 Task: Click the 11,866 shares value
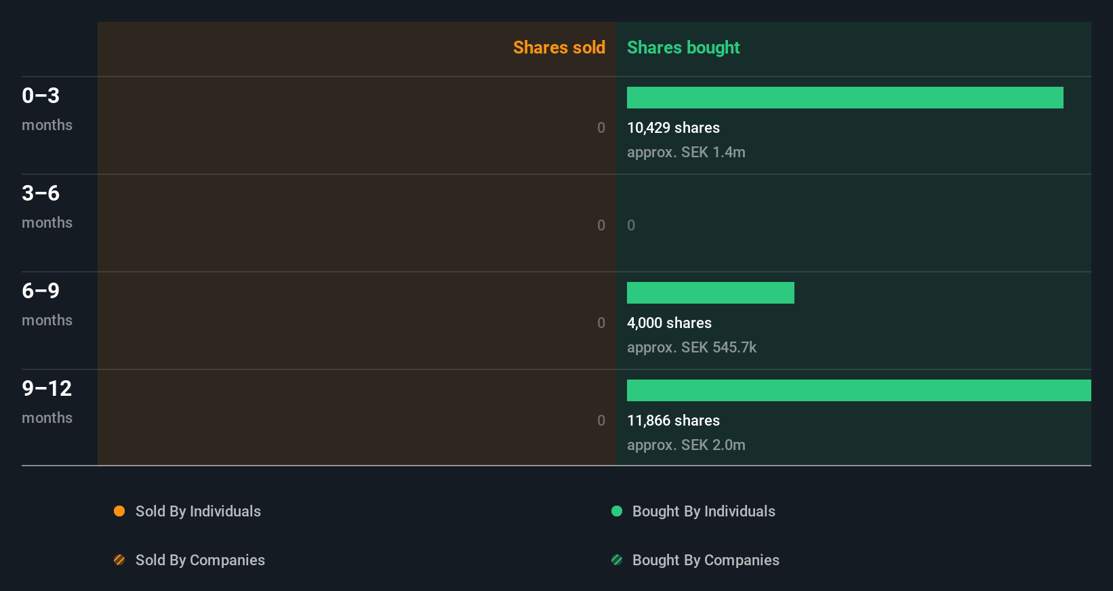pos(673,420)
